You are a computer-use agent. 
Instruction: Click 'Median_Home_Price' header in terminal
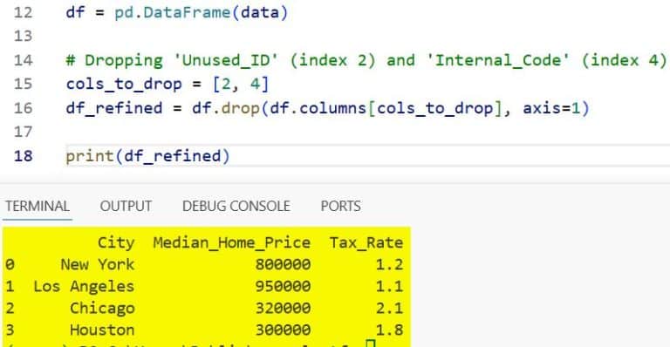[232, 243]
